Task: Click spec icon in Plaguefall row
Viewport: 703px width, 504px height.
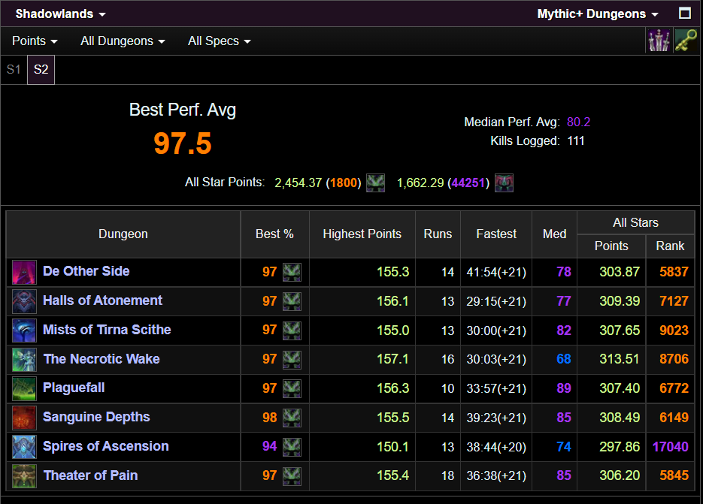Action: coord(292,388)
